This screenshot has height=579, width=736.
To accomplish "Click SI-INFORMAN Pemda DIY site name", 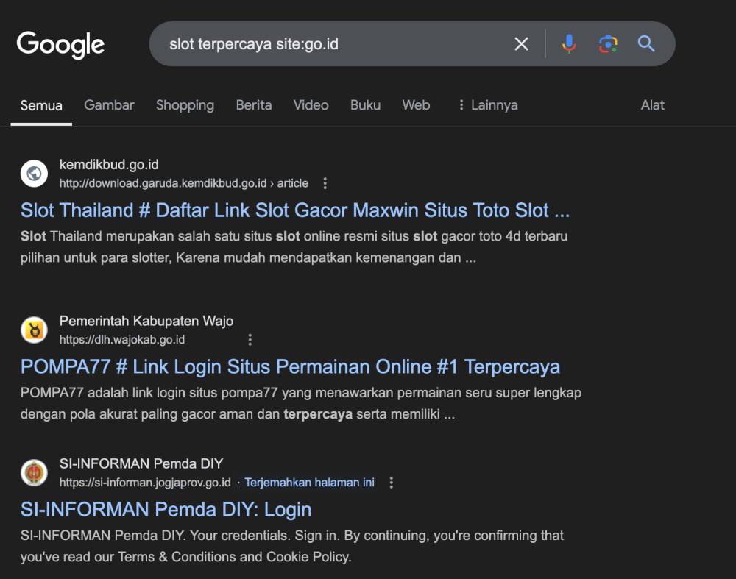I will (x=141, y=463).
